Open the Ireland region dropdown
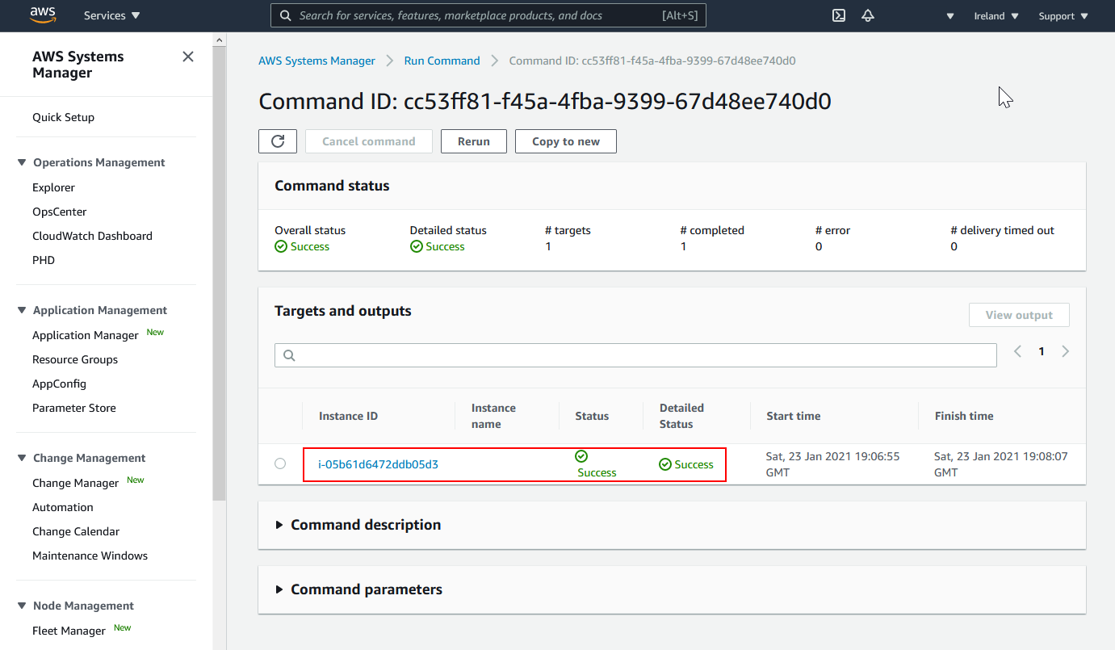Viewport: 1115px width, 650px height. point(996,16)
